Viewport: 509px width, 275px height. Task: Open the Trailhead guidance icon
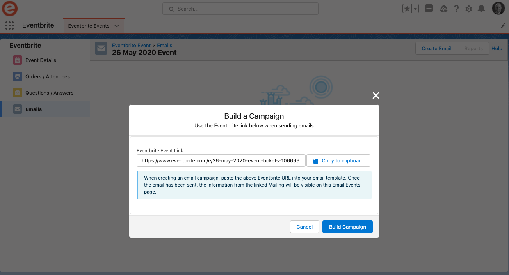(x=443, y=9)
